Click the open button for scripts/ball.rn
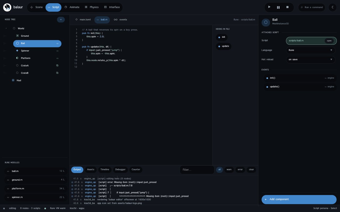This screenshot has height=212, width=340. [x=329, y=41]
